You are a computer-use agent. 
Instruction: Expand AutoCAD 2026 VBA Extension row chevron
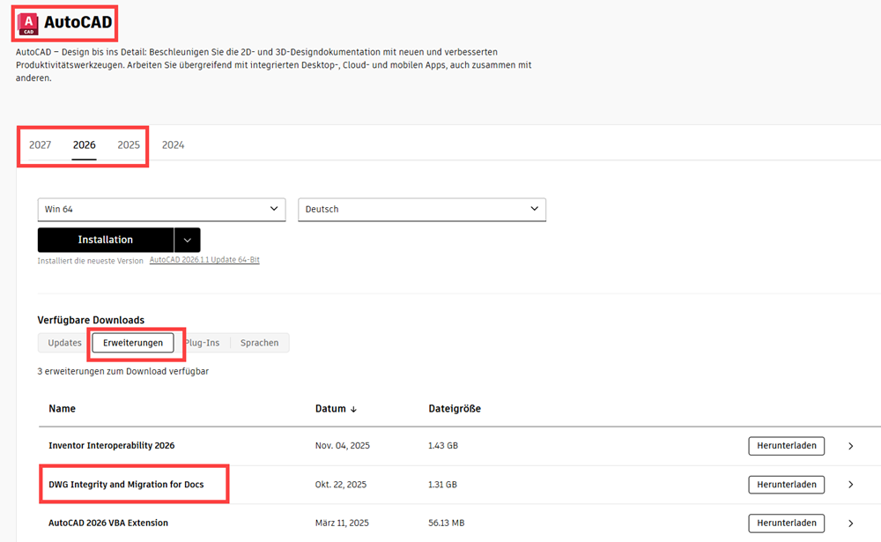pos(851,523)
